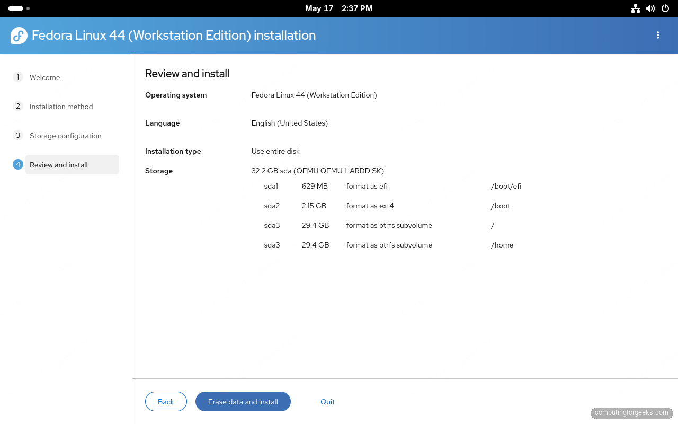Click the Use entire disk value
This screenshot has height=424, width=678.
(275, 151)
